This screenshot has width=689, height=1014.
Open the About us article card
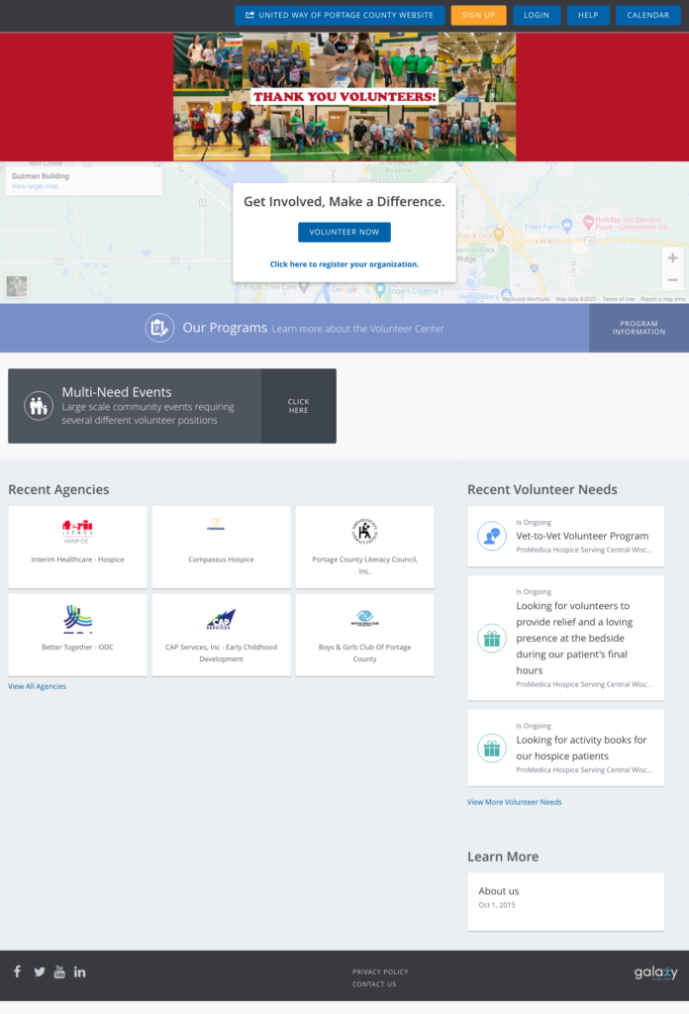(565, 901)
